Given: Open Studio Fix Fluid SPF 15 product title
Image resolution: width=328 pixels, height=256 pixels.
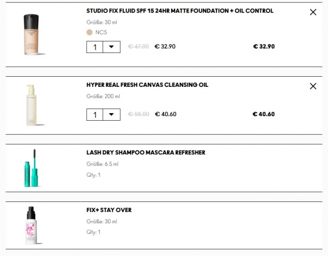Looking at the screenshot, I should tap(180, 11).
